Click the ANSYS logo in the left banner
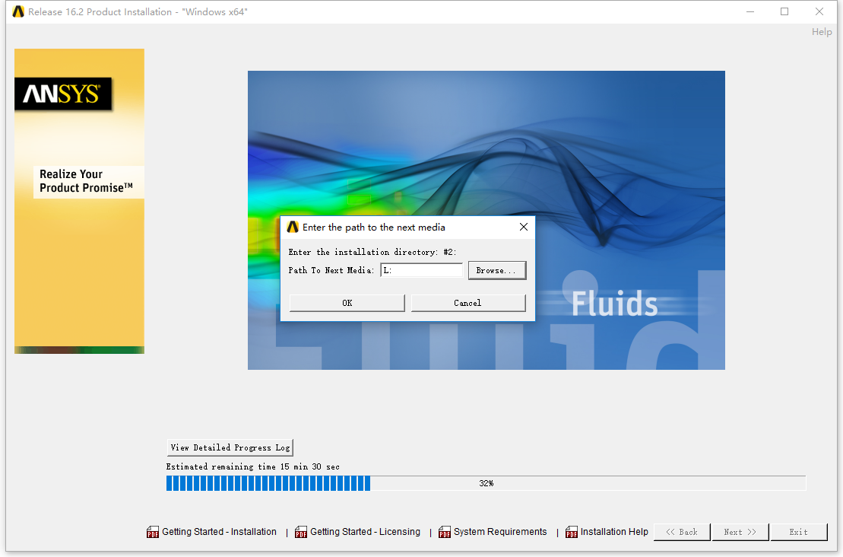Viewport: 843px width, 557px height. coord(63,94)
